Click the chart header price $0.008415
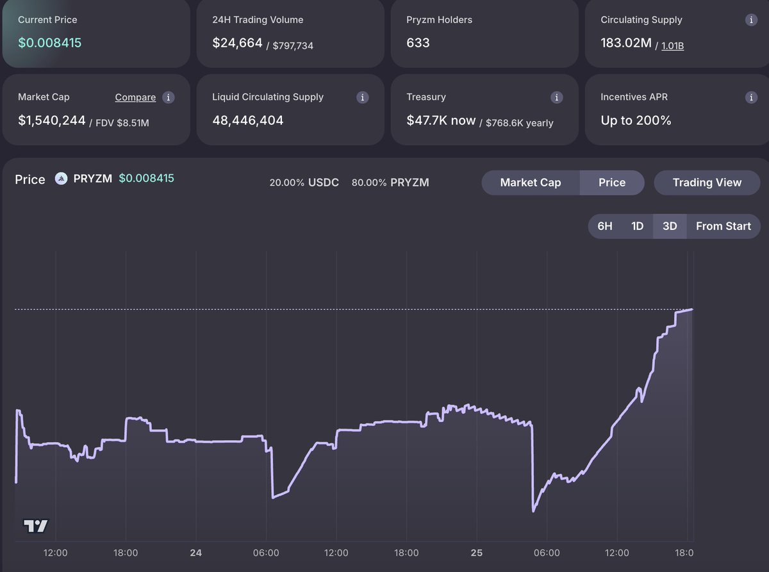This screenshot has height=572, width=769. [x=146, y=179]
